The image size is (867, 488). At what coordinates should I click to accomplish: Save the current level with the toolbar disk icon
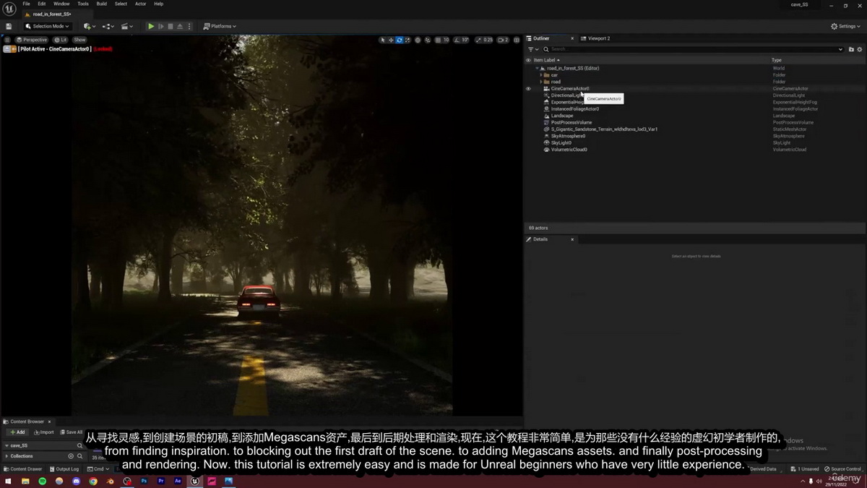pyautogui.click(x=9, y=26)
